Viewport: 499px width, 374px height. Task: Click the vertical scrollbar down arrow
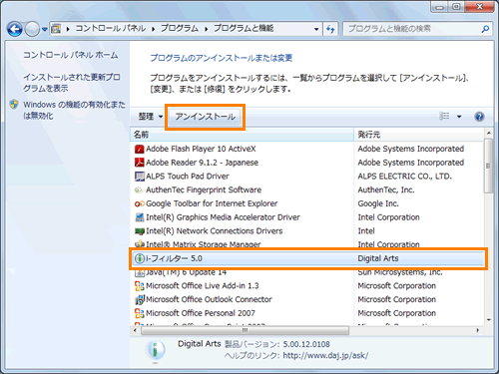tap(489, 320)
